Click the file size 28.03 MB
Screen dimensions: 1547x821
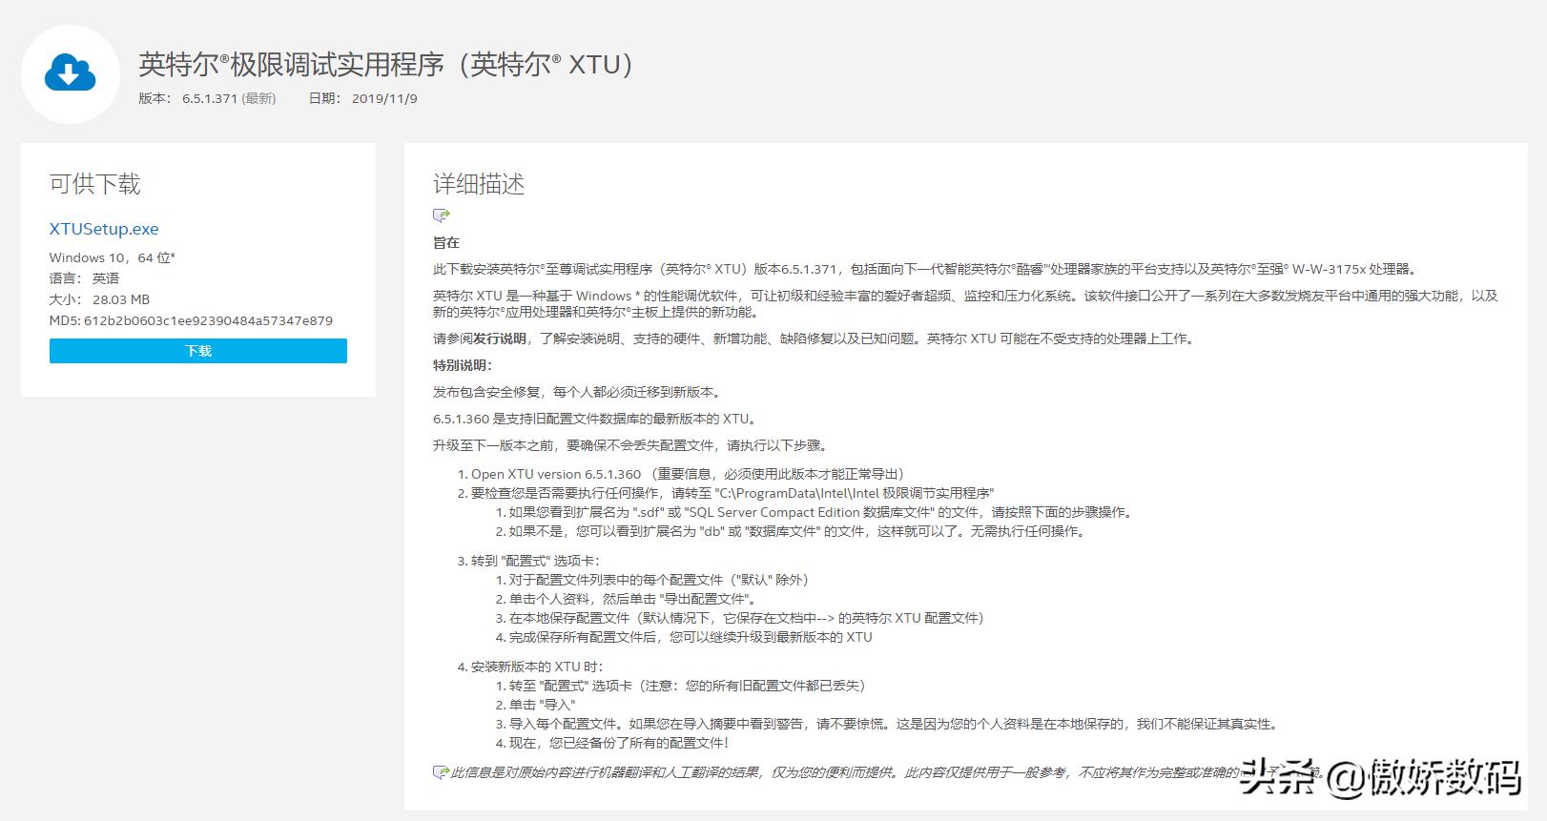pyautogui.click(x=121, y=299)
